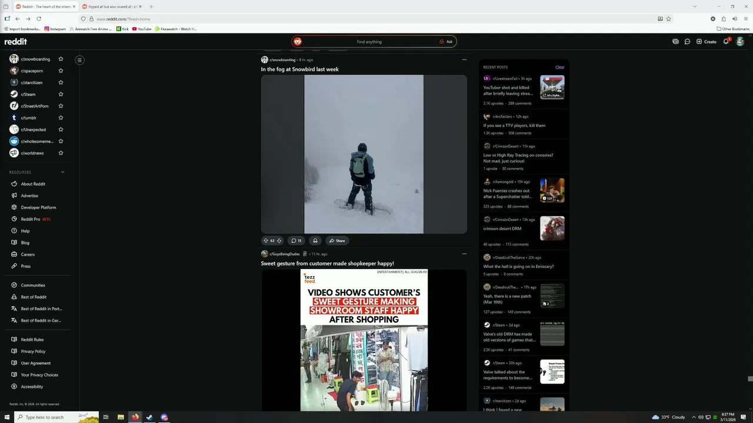
Task: Open File Explorer from the taskbar
Action: (121, 417)
